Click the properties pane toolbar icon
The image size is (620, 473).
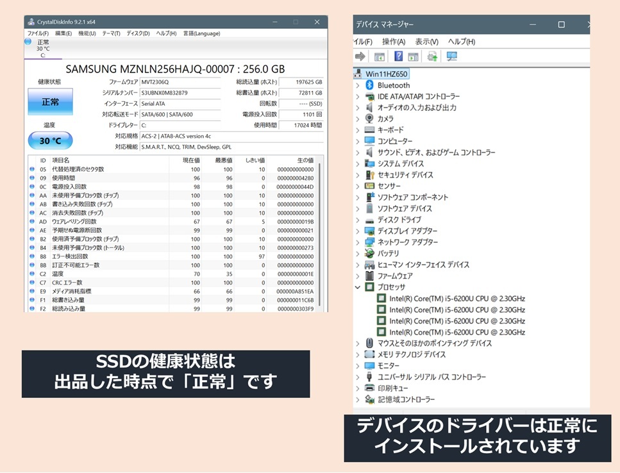413,56
